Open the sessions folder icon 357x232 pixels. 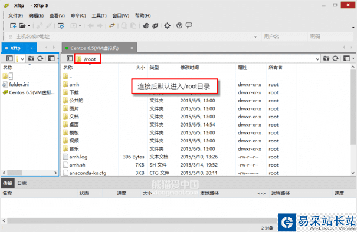[x=22, y=26]
